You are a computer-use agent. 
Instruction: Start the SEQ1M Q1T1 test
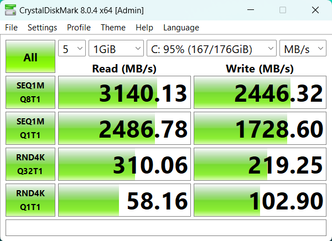(30, 128)
